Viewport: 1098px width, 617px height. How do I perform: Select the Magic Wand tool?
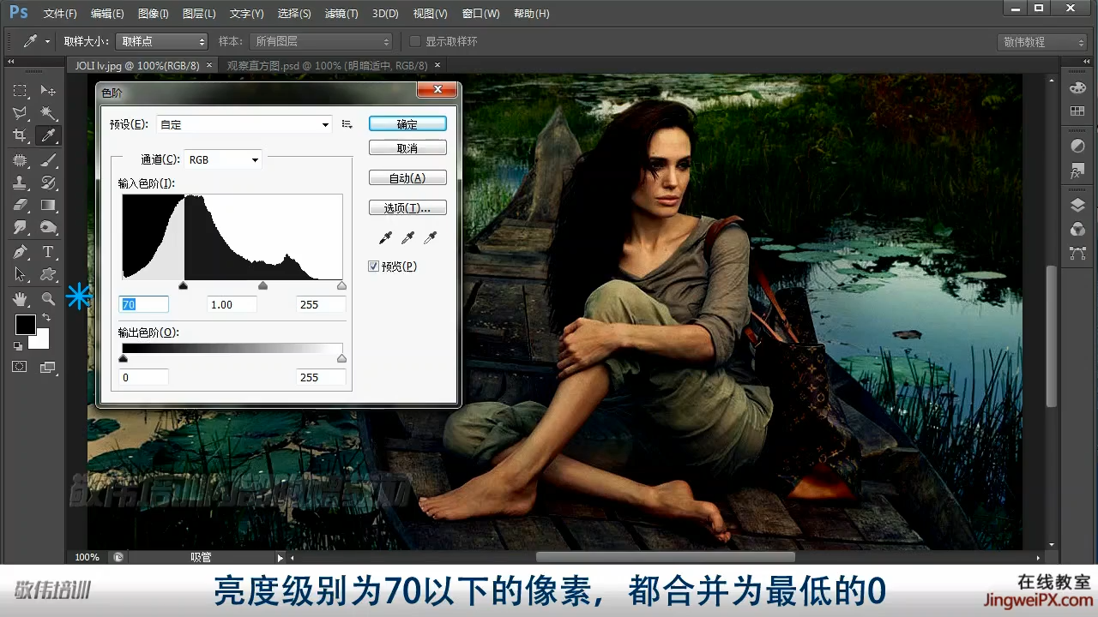point(48,113)
